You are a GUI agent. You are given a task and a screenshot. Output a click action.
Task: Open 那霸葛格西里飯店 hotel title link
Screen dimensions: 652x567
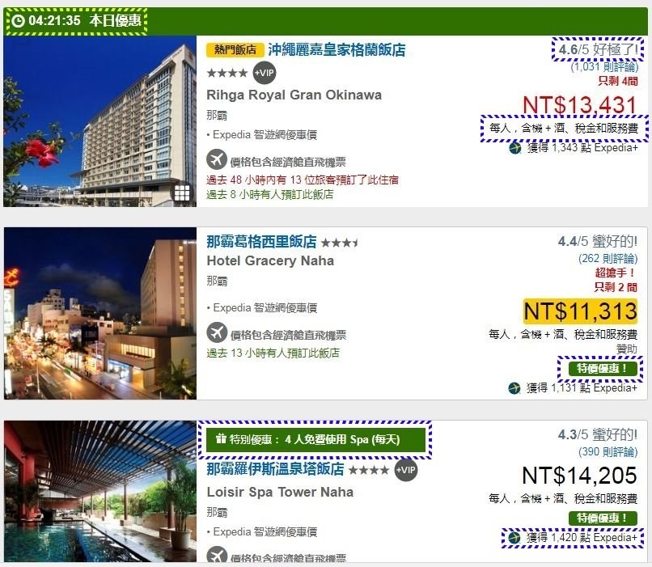(x=261, y=242)
